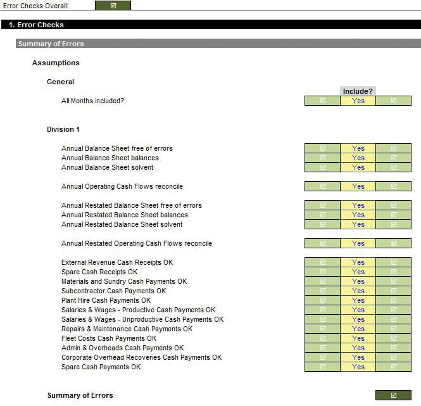
Task: Click right check icon for All Months included
Action: point(393,101)
